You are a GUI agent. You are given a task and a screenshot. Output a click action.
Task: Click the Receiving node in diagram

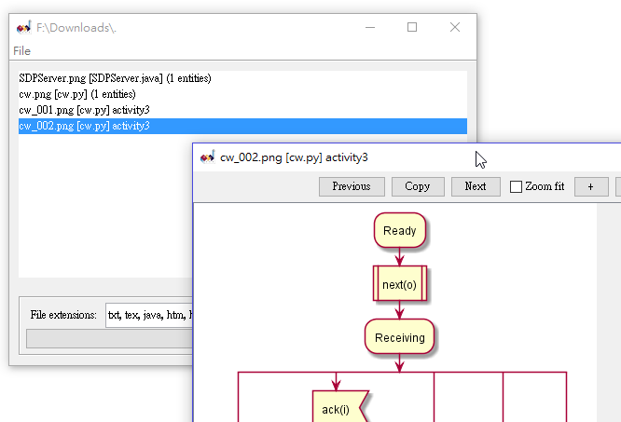[400, 337]
